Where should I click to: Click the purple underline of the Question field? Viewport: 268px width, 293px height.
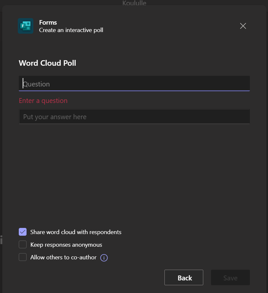tap(134, 91)
